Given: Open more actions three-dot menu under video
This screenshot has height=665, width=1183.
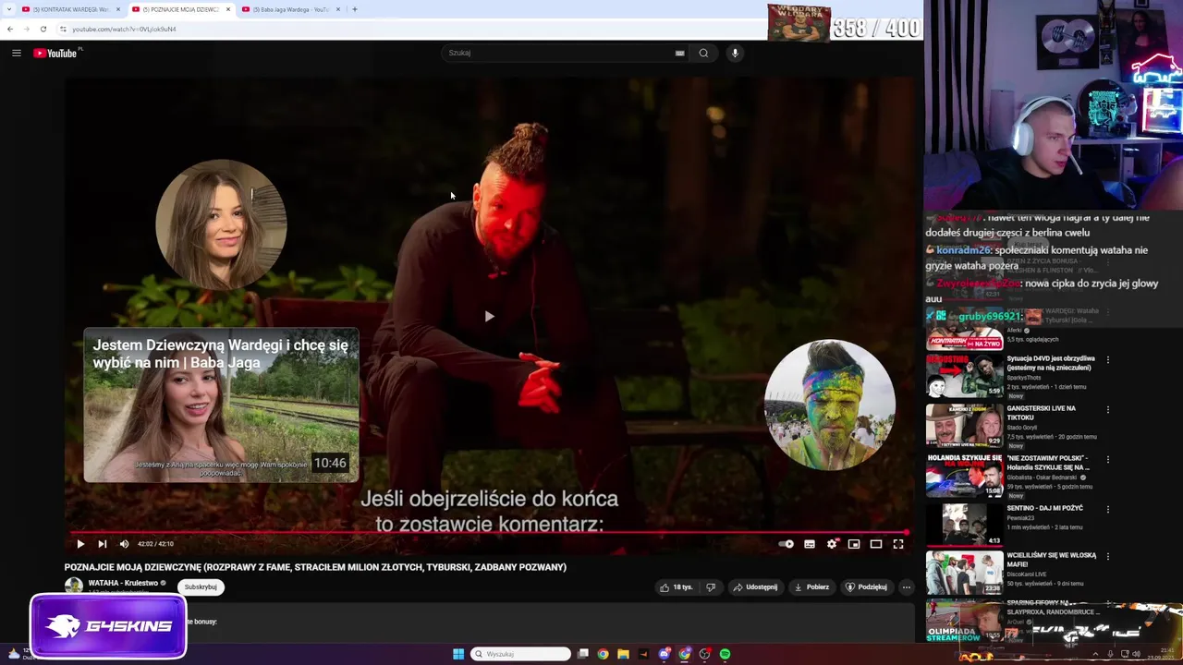Looking at the screenshot, I should (x=907, y=587).
